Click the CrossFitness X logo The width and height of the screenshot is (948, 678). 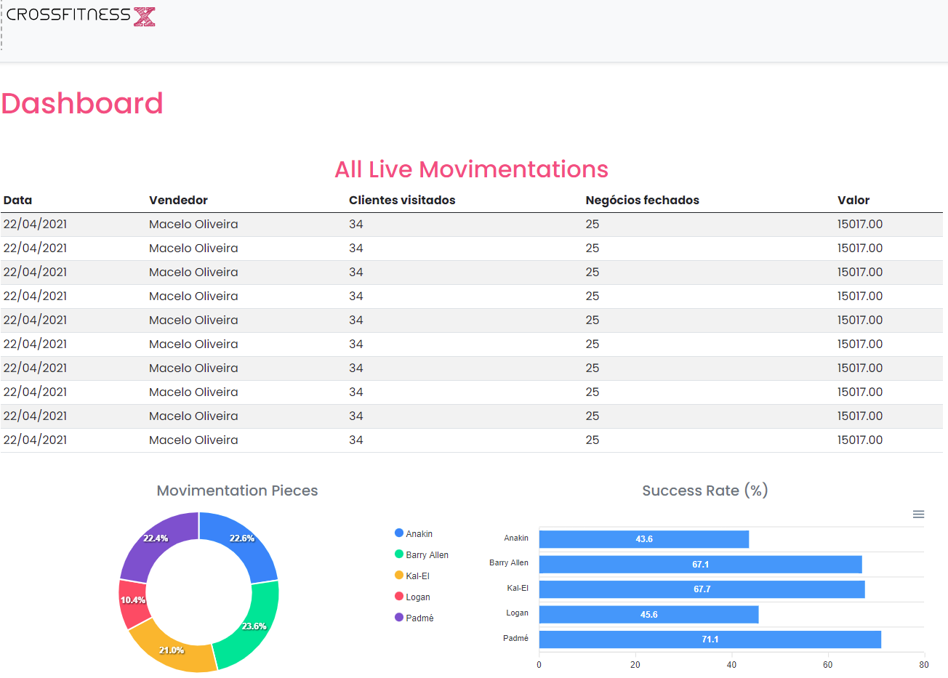(81, 15)
